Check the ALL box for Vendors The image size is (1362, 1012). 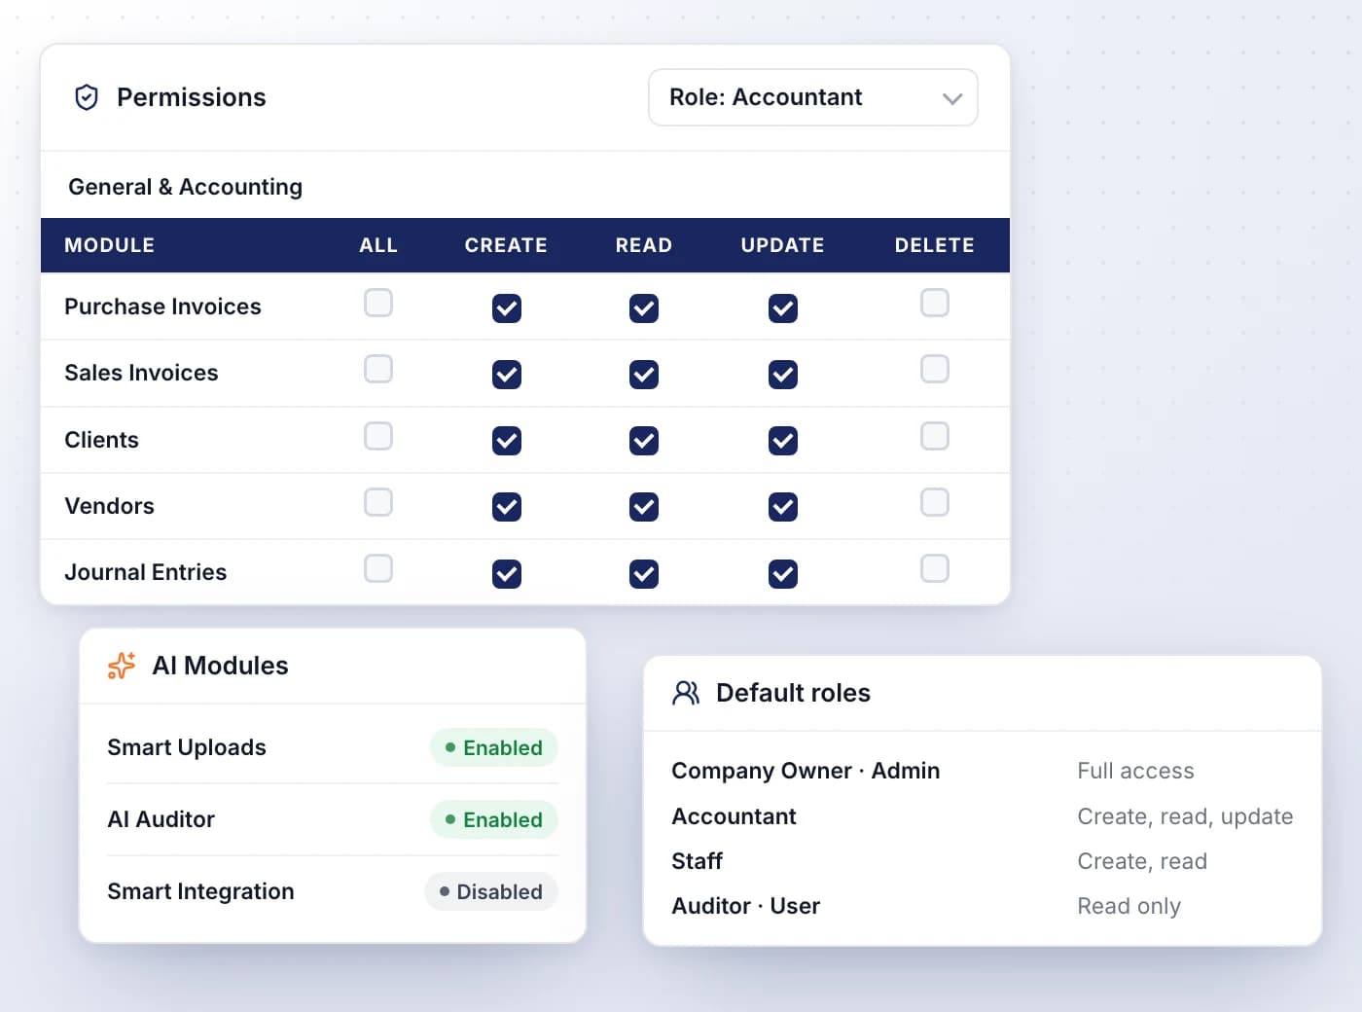tap(378, 502)
